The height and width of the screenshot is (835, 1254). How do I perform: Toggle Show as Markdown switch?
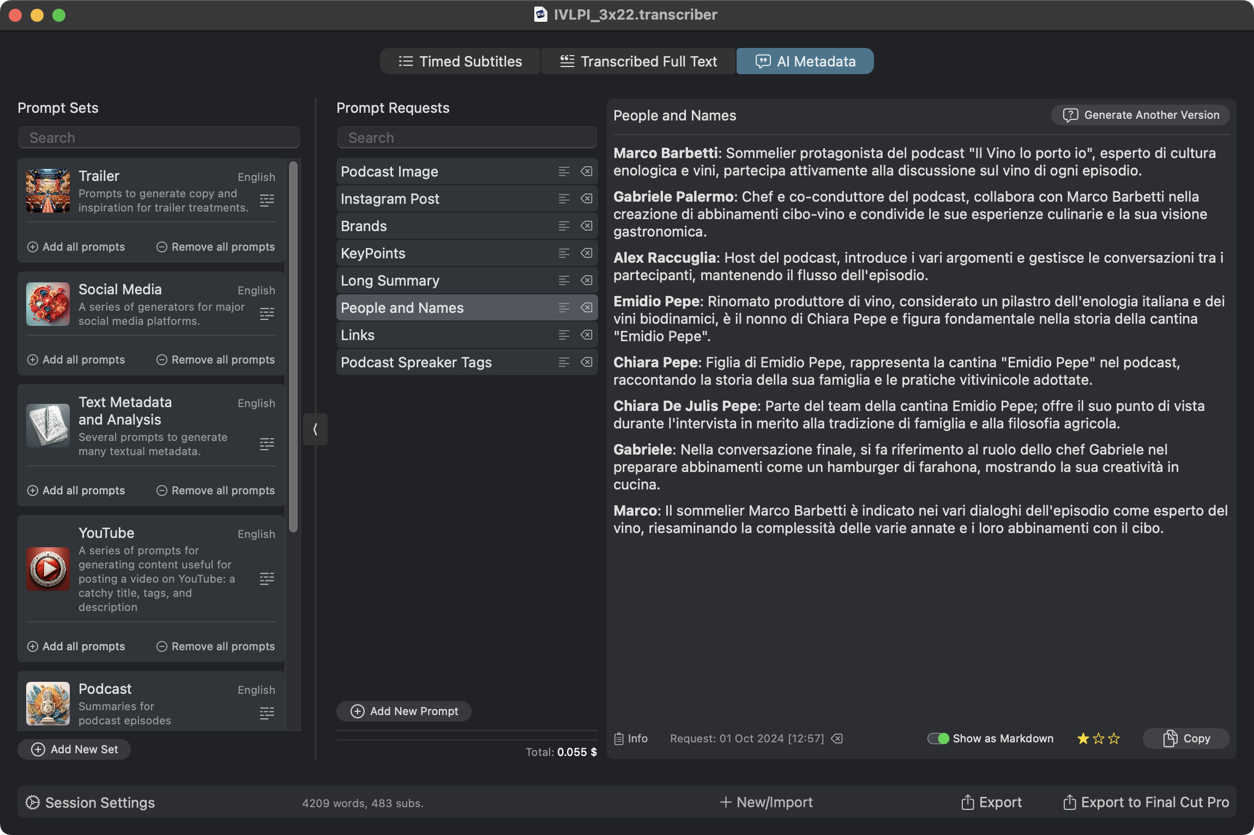[x=938, y=739]
